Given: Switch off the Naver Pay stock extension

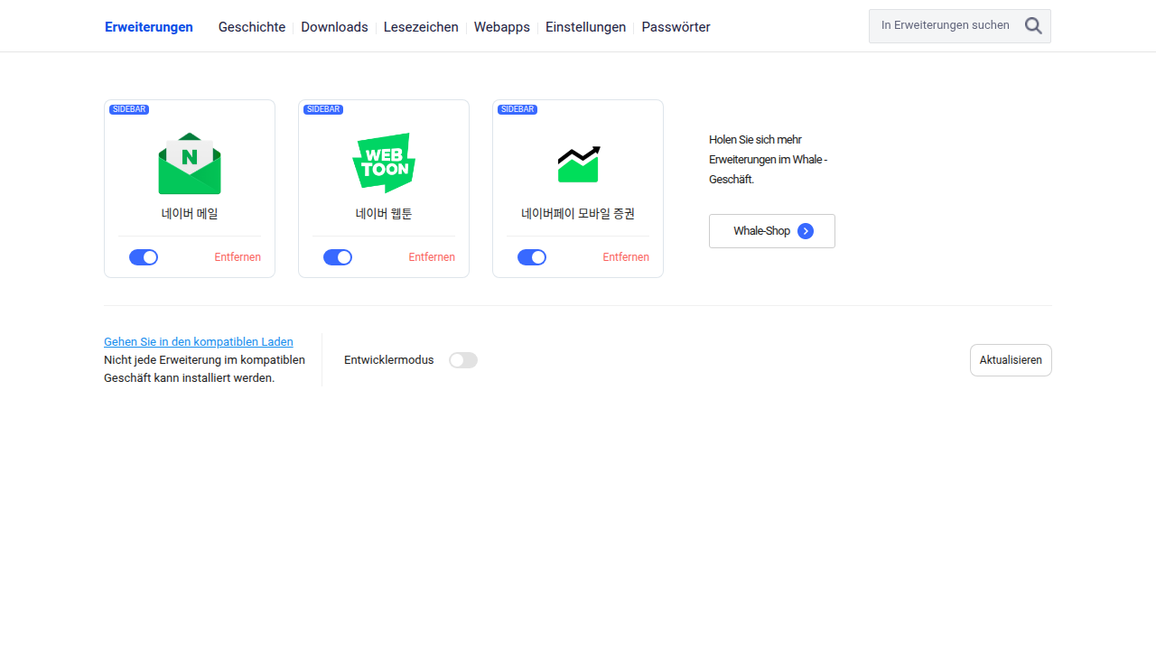Looking at the screenshot, I should pos(532,257).
